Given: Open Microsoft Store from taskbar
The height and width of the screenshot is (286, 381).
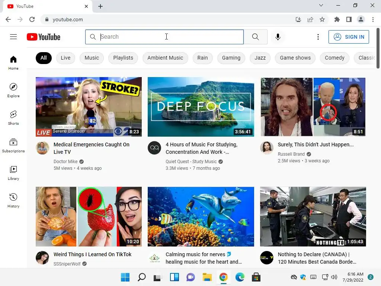Looking at the screenshot, I should point(256,277).
